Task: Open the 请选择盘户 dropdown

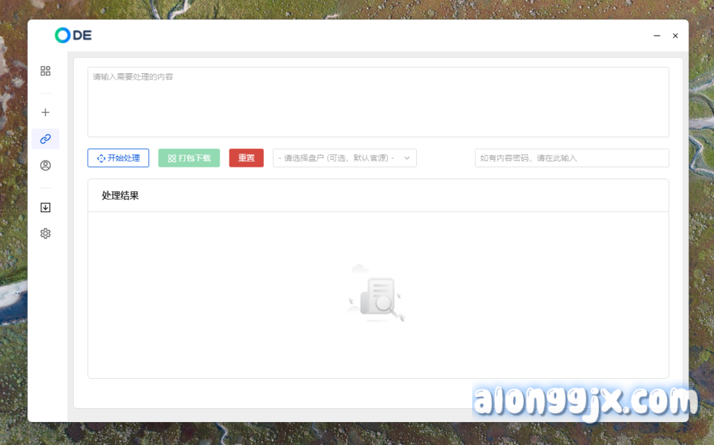Action: pyautogui.click(x=337, y=158)
